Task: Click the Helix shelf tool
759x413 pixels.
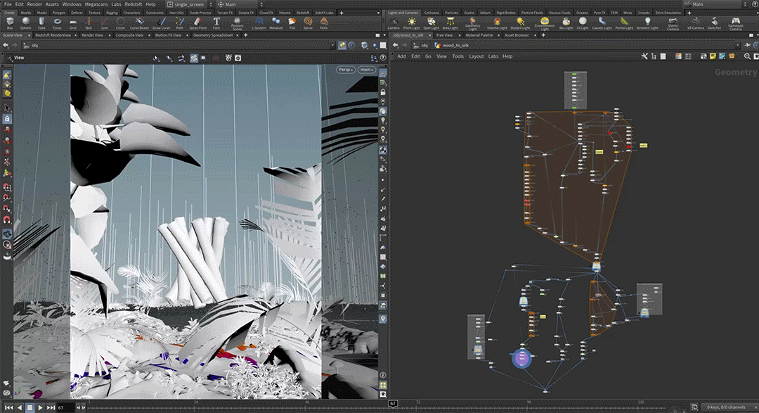Action: (323, 23)
